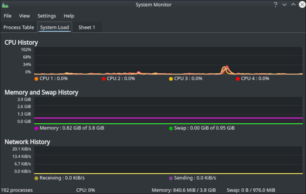Open the Settings menu
306x194 pixels.
(x=47, y=16)
